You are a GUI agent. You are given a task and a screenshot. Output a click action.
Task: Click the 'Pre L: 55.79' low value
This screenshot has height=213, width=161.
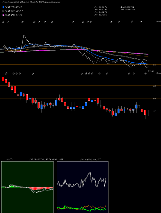tap(100, 12)
